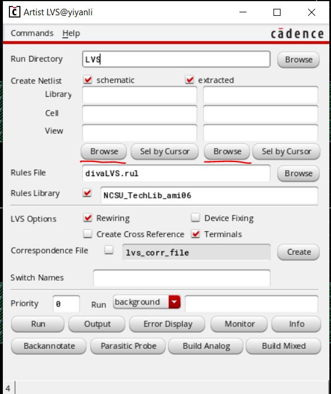This screenshot has width=331, height=394.
Task: Open the Commands menu
Action: tap(32, 33)
